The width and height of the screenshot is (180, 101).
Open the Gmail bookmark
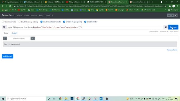13,10
